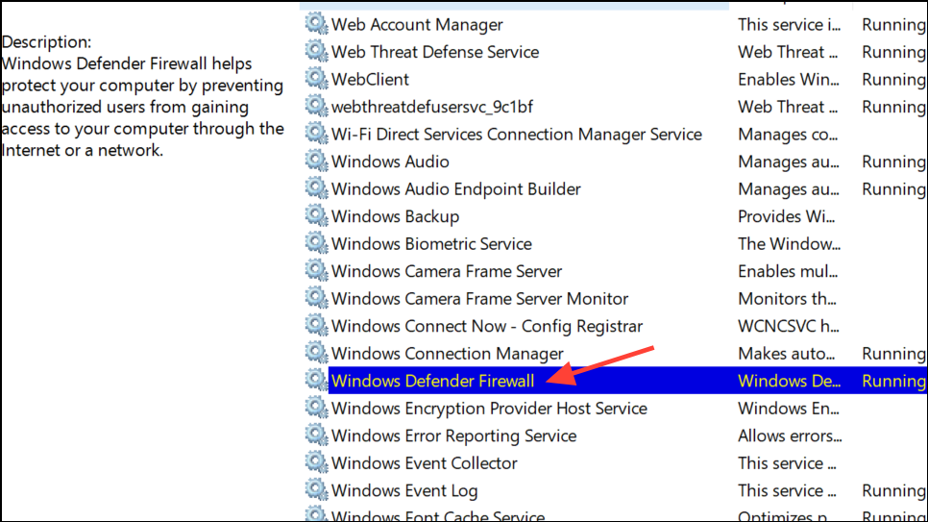Select the Windows Event Collector service
Image resolution: width=928 pixels, height=522 pixels.
click(x=425, y=463)
